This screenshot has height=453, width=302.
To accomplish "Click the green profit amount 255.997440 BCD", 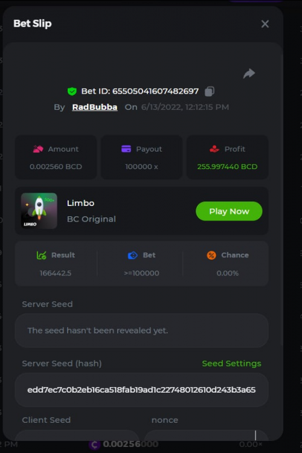I will pyautogui.click(x=227, y=167).
